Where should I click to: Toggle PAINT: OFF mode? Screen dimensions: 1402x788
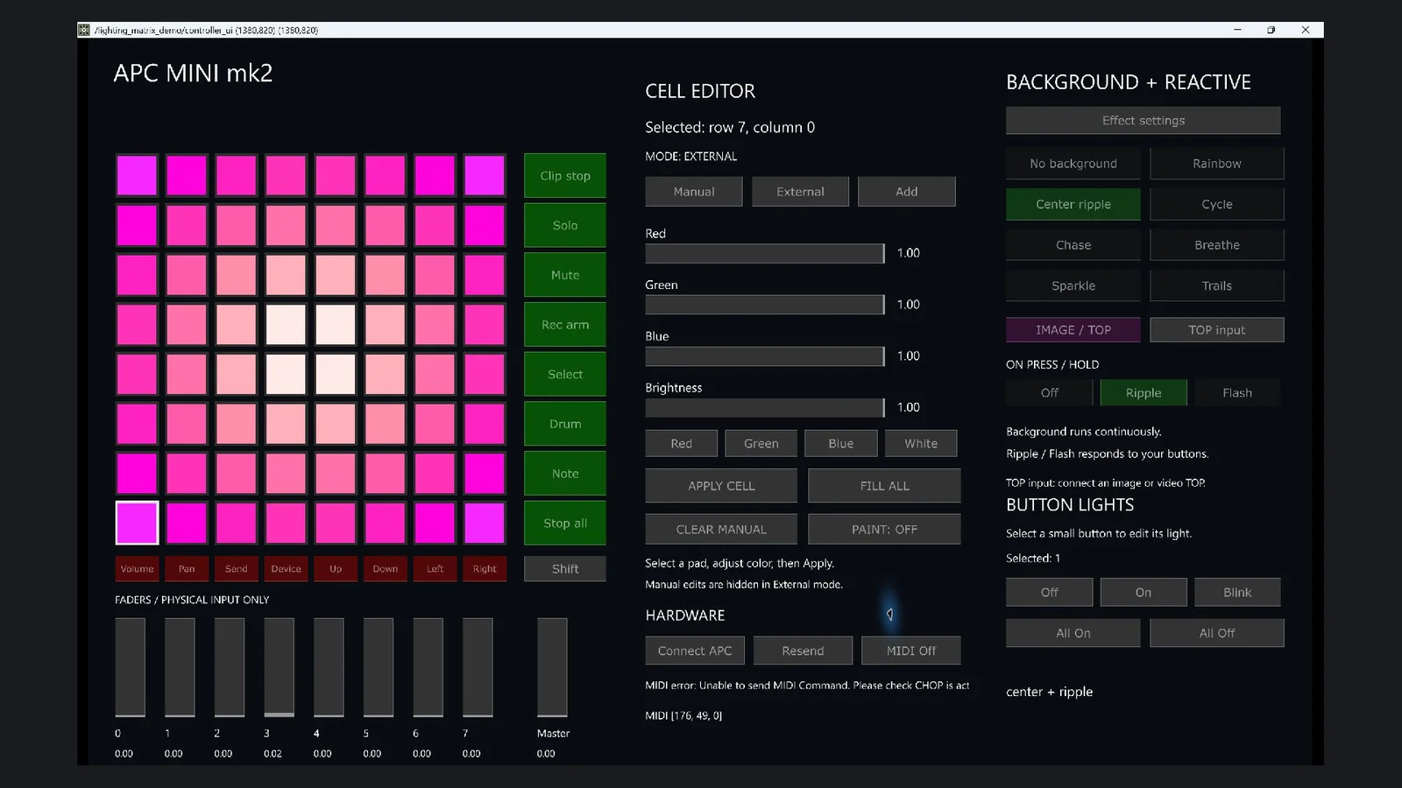pyautogui.click(x=885, y=530)
